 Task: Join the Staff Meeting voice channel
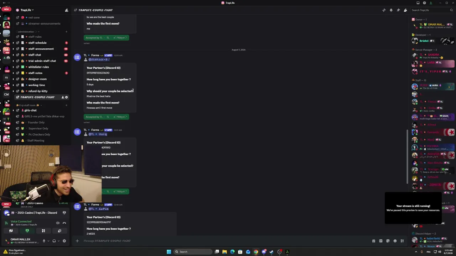[x=42, y=140]
